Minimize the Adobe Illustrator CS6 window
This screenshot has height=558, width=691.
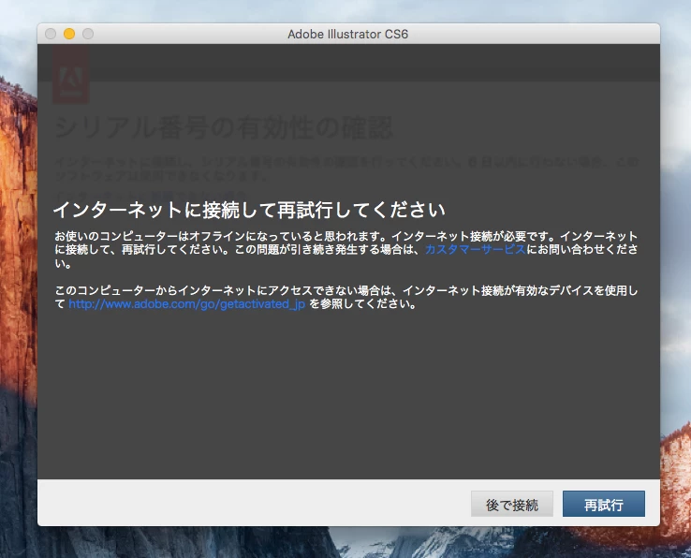pyautogui.click(x=69, y=34)
